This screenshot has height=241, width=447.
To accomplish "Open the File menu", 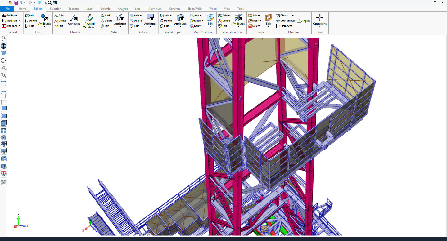I will coord(7,8).
